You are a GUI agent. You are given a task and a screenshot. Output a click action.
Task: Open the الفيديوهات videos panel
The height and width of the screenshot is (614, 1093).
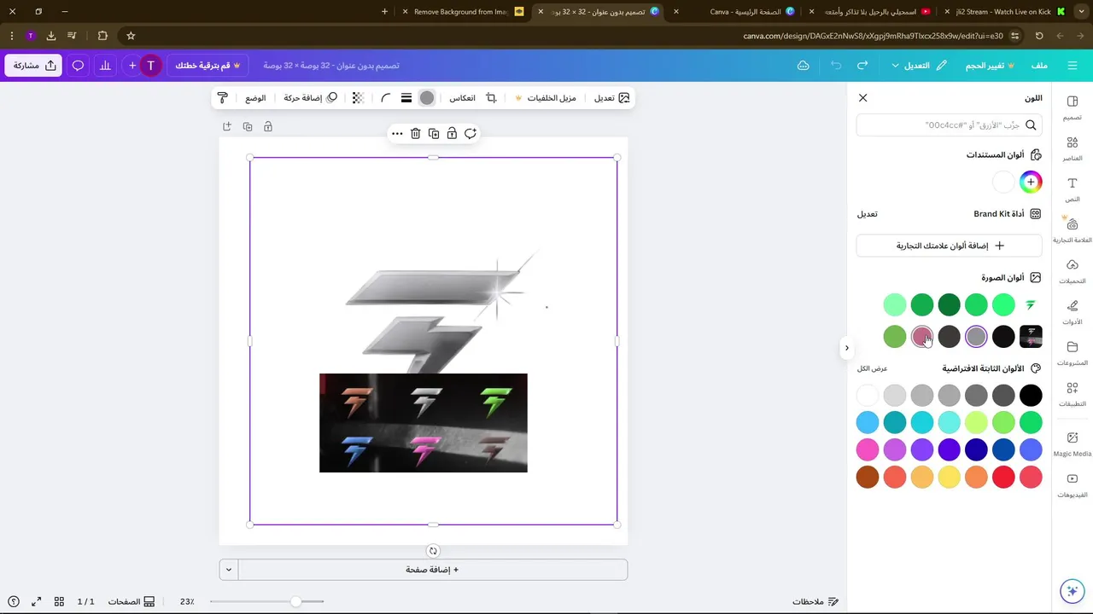(1073, 485)
